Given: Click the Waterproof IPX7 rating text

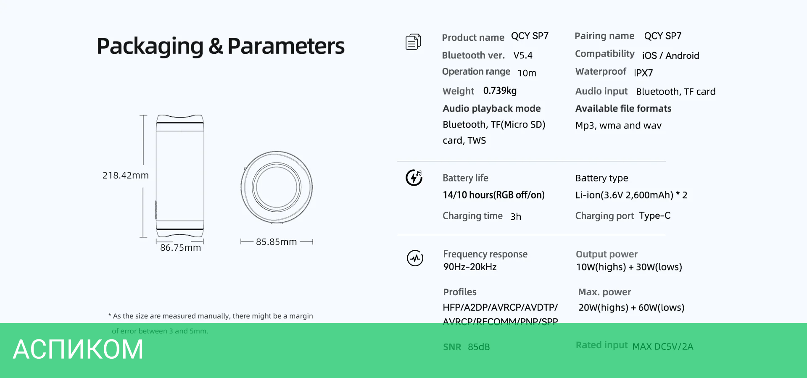Looking at the screenshot, I should coord(643,73).
